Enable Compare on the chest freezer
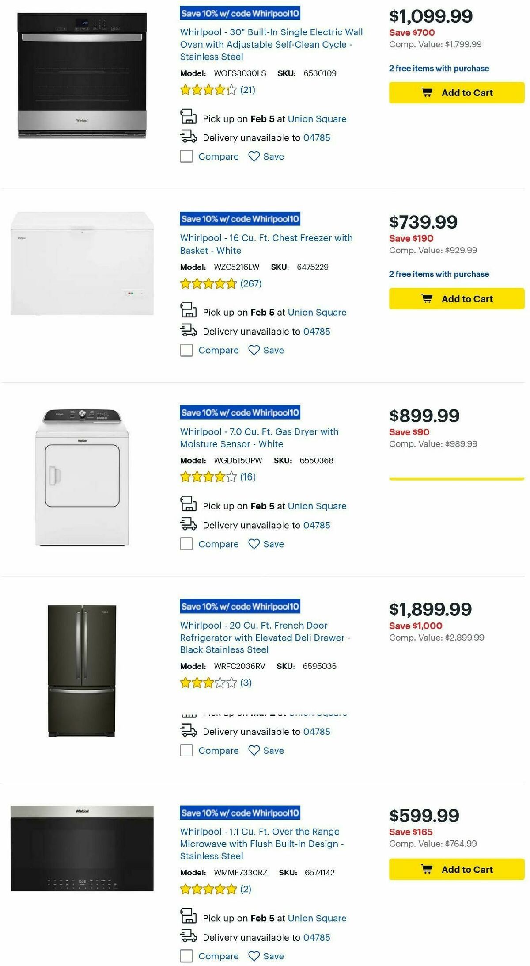 (x=185, y=350)
